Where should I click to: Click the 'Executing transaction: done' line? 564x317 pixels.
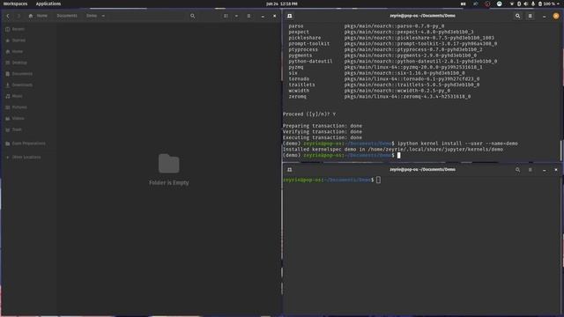pyautogui.click(x=323, y=137)
